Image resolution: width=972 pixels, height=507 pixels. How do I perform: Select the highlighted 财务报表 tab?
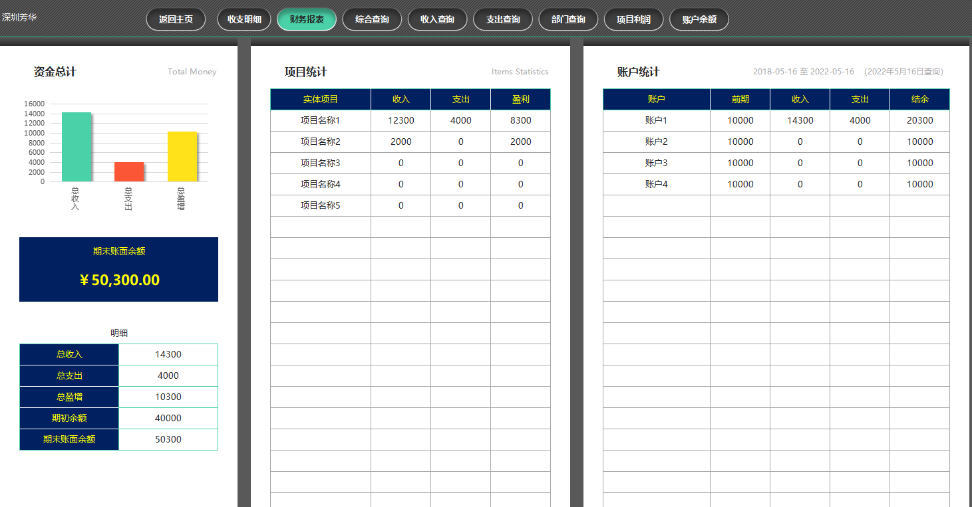tap(307, 19)
